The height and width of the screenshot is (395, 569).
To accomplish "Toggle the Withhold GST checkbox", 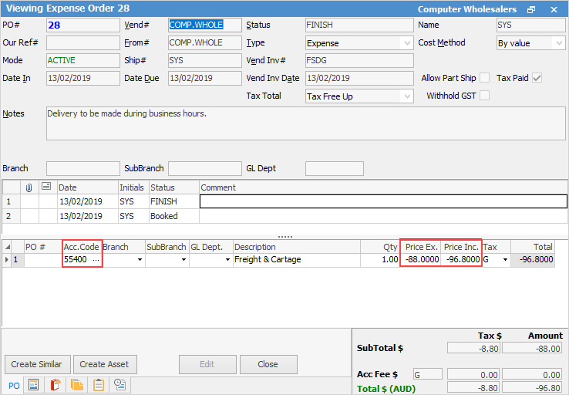I will (x=484, y=96).
